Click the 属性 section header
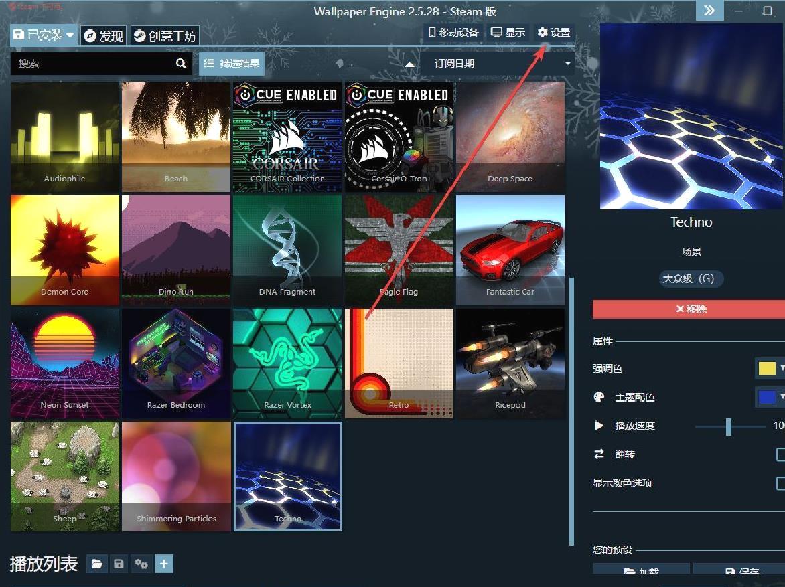 coord(602,341)
